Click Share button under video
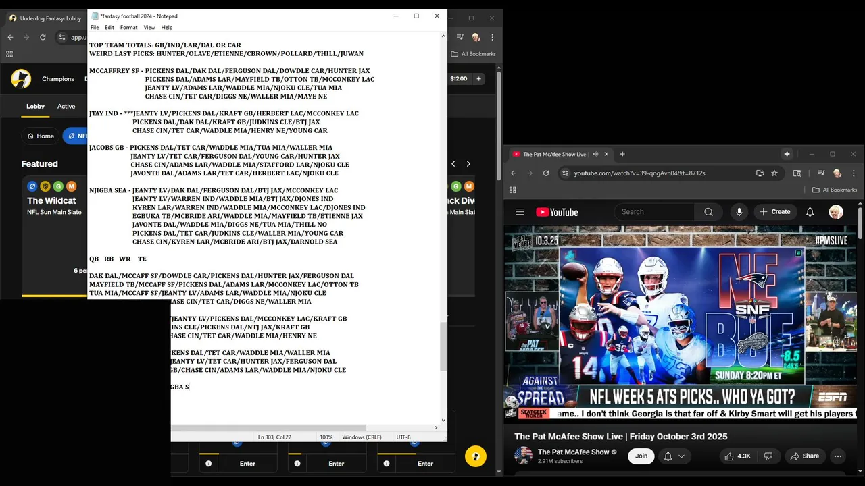 pyautogui.click(x=804, y=456)
